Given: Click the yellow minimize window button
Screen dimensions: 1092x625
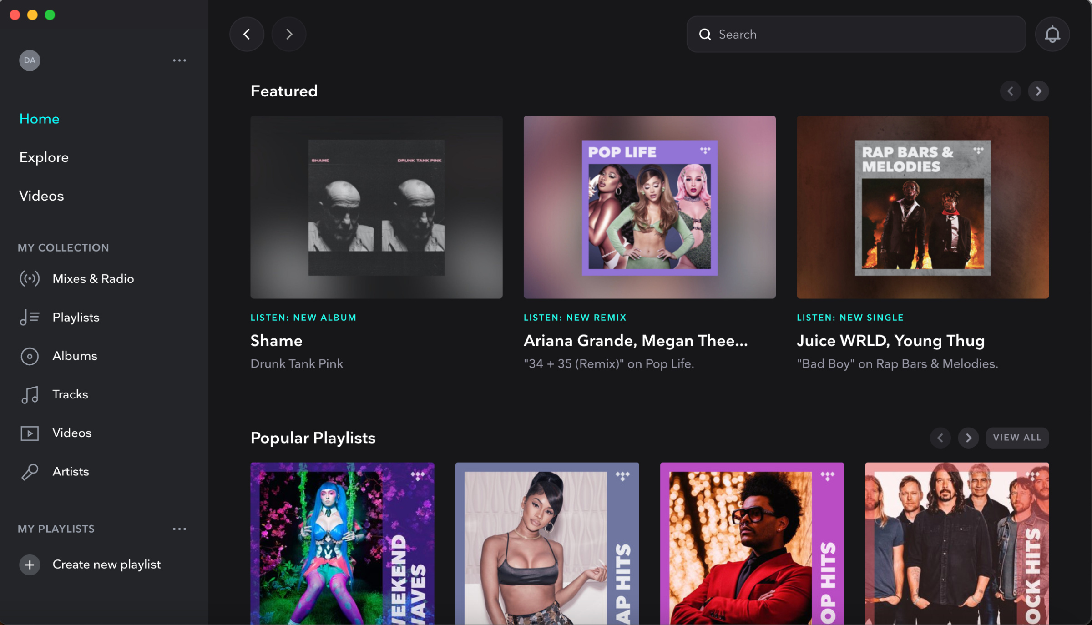Looking at the screenshot, I should (32, 15).
